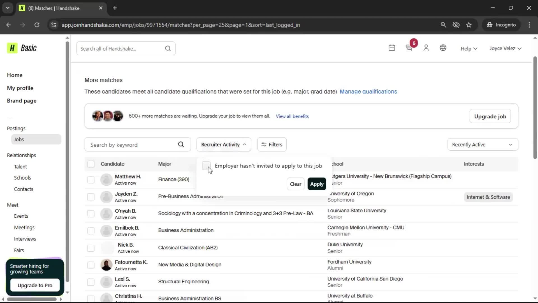Open My profile in sidebar

20,88
